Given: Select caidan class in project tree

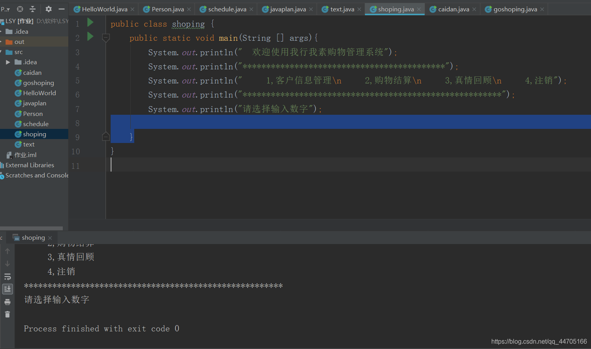Looking at the screenshot, I should coord(34,72).
